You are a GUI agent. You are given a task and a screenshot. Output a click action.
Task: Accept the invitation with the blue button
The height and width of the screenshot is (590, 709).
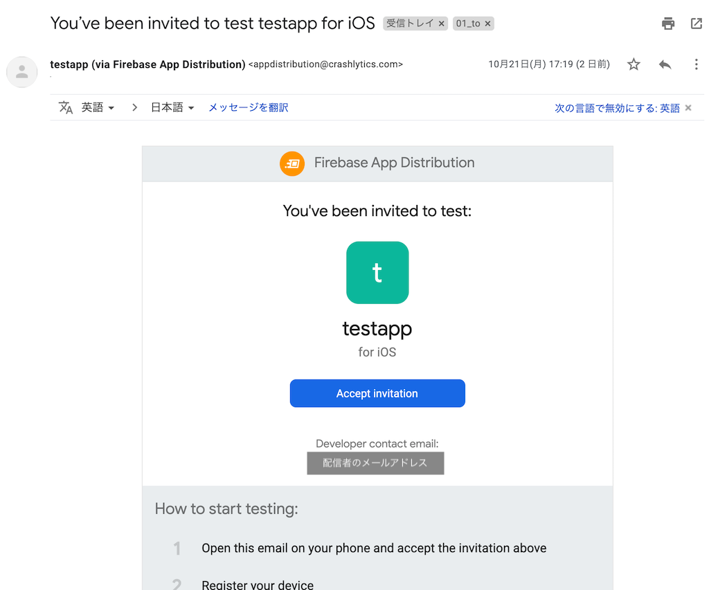[377, 393]
